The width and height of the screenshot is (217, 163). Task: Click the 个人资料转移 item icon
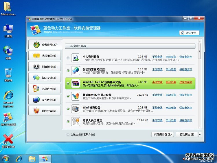pos(76,58)
